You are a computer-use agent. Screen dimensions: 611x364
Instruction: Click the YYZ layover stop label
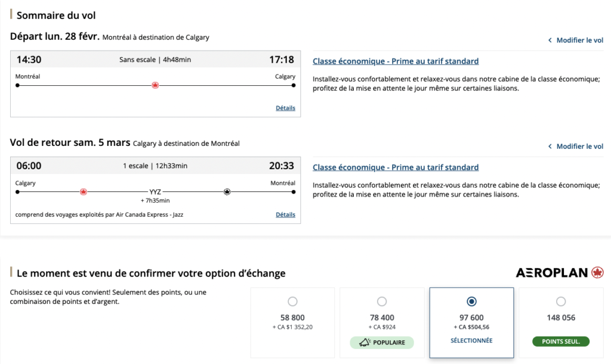point(155,192)
